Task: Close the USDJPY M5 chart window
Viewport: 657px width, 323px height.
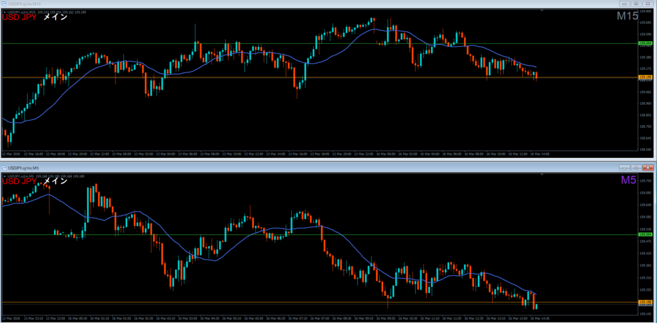Action: click(x=648, y=167)
